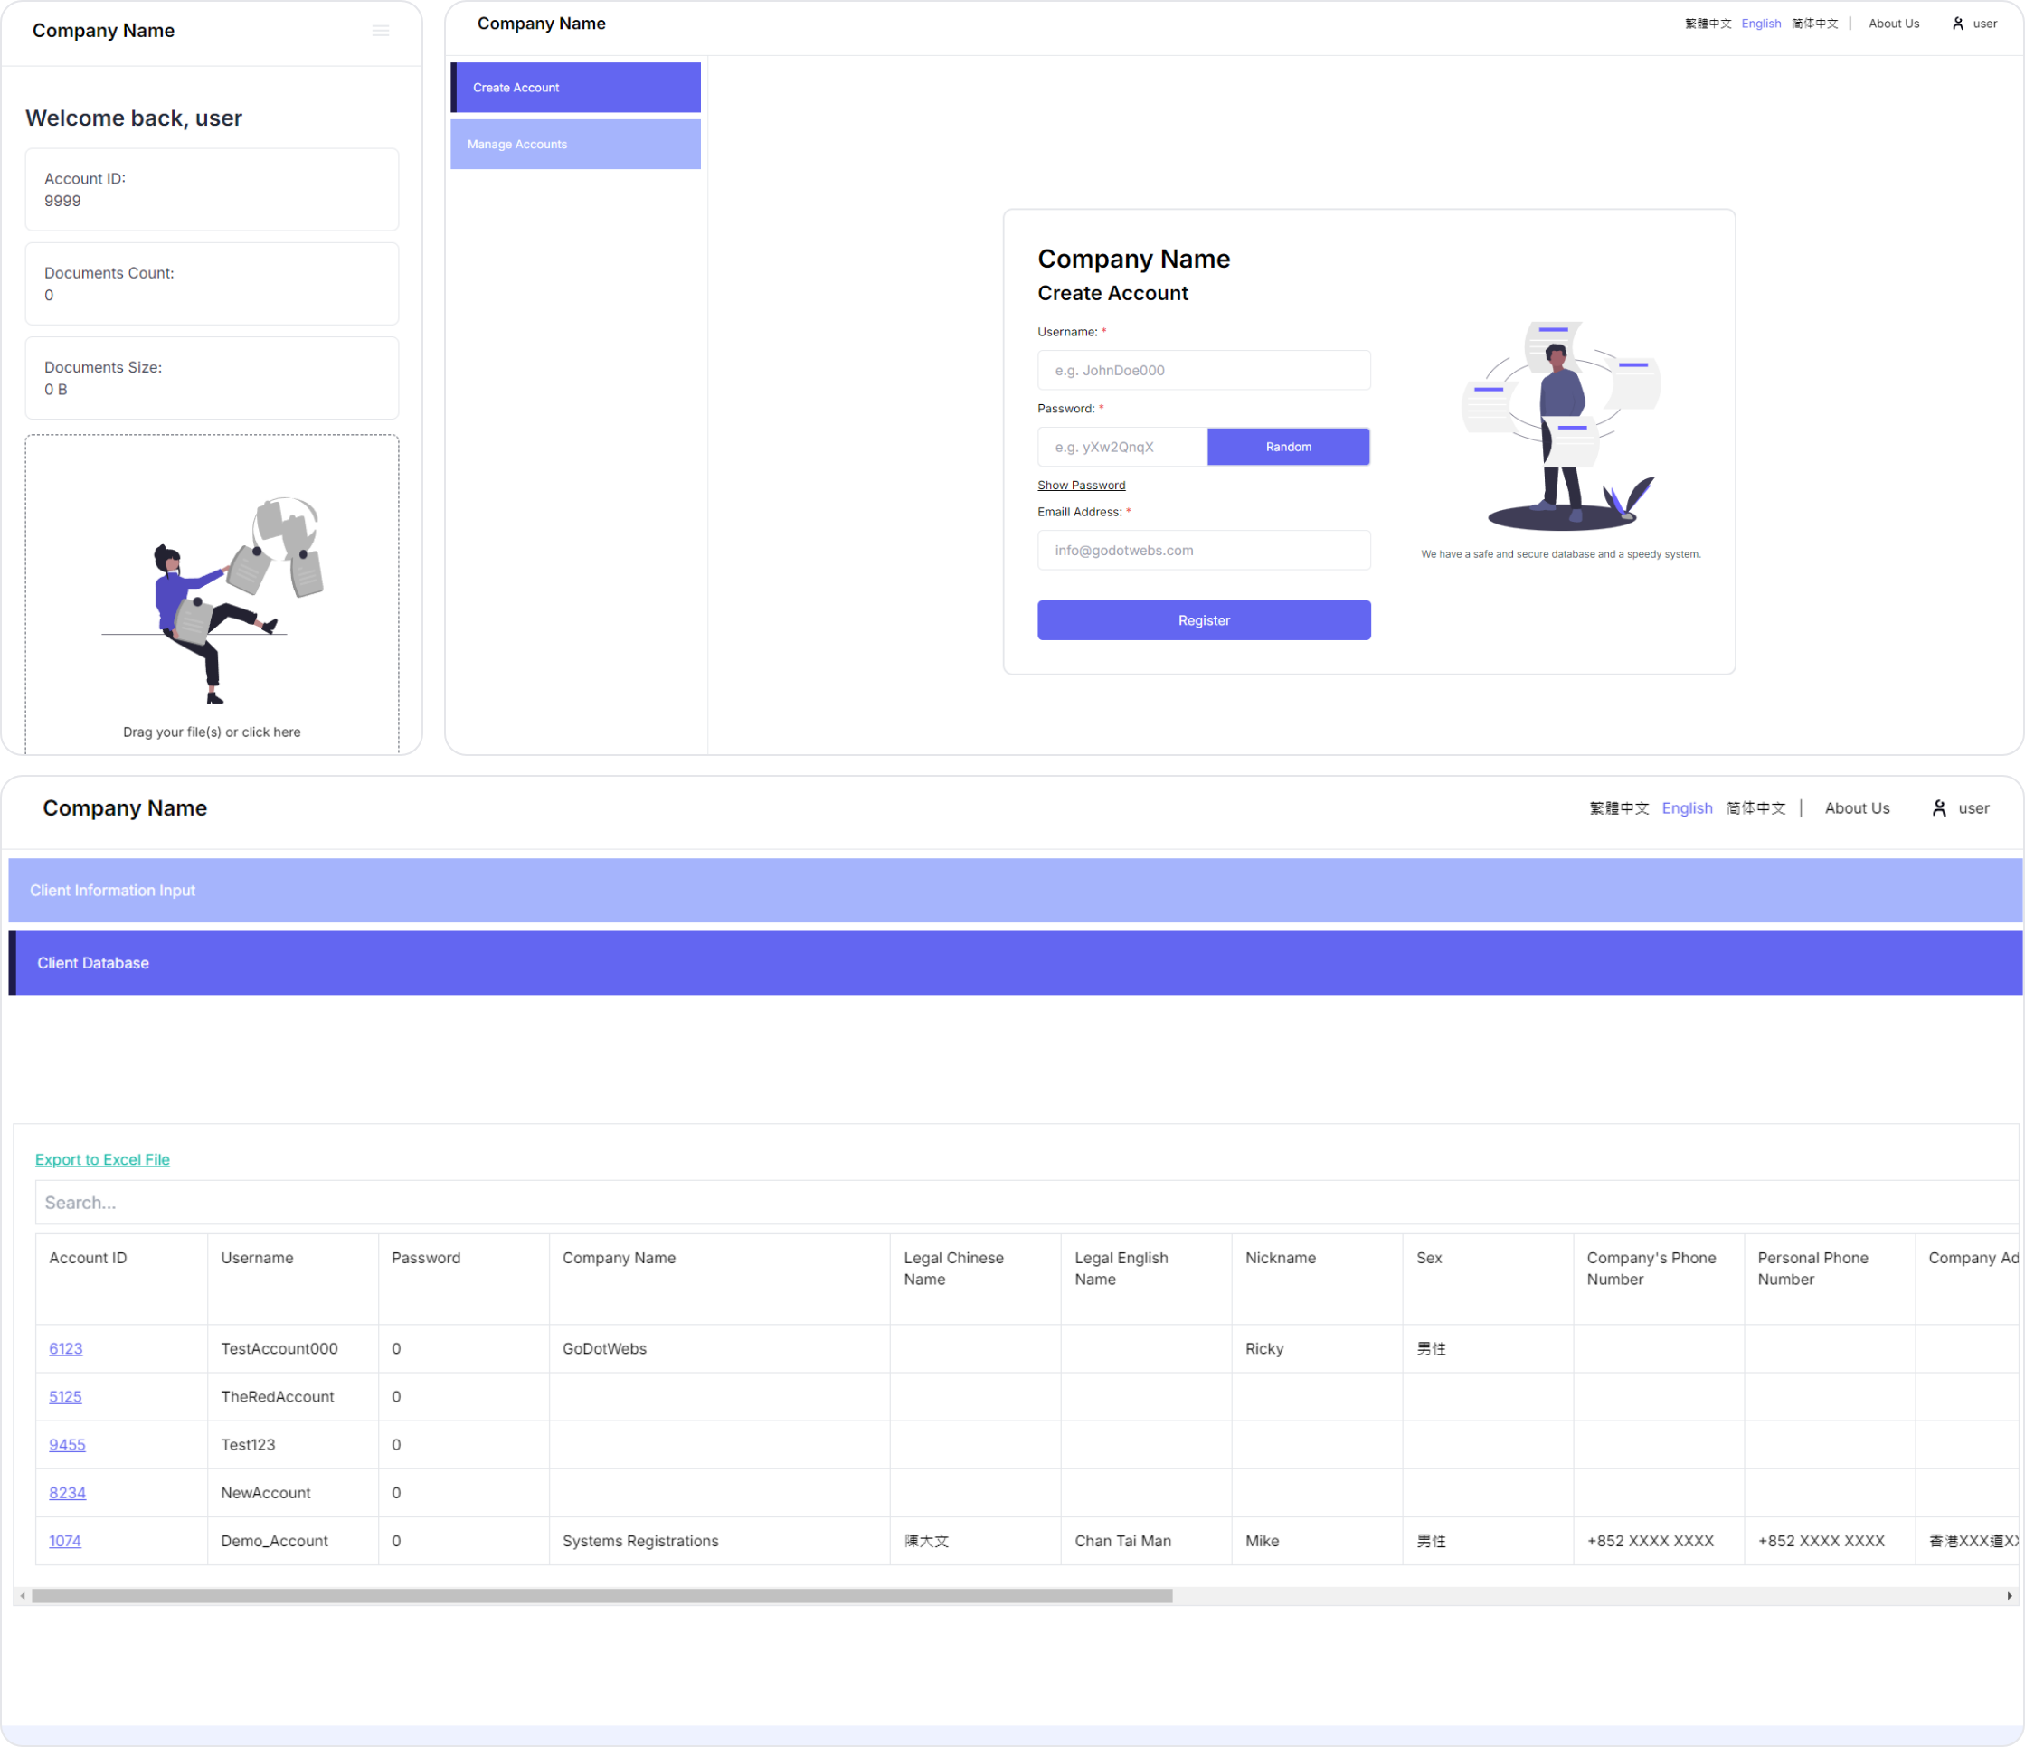
Task: Click the horizontal table scrollbar thumb
Action: pos(601,1596)
